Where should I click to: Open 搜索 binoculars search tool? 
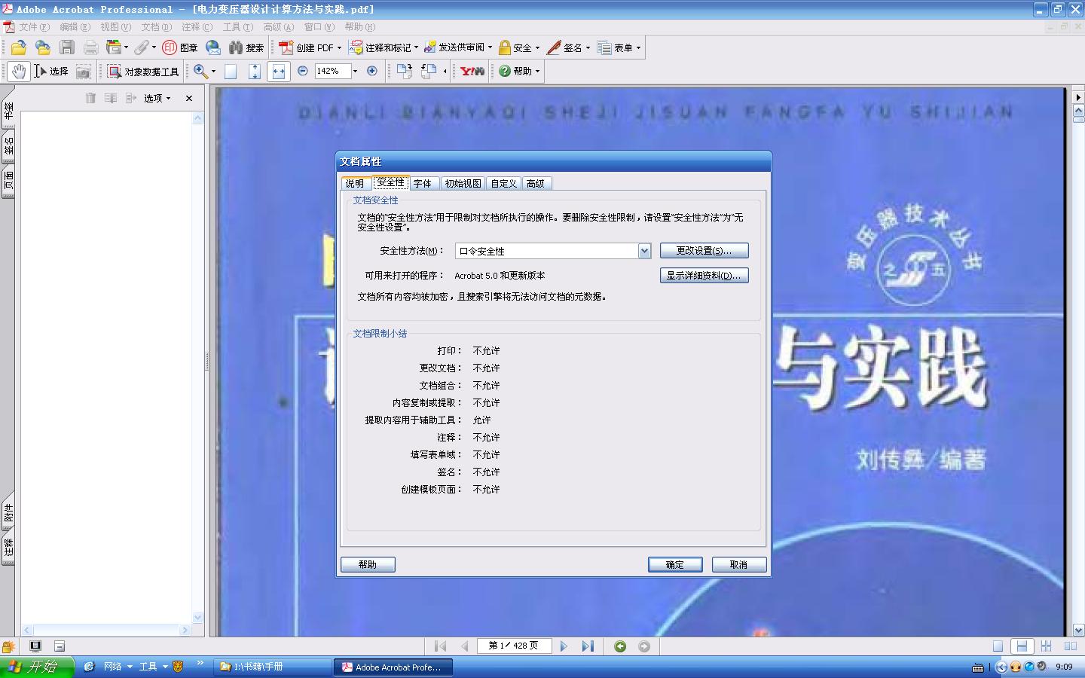[246, 47]
